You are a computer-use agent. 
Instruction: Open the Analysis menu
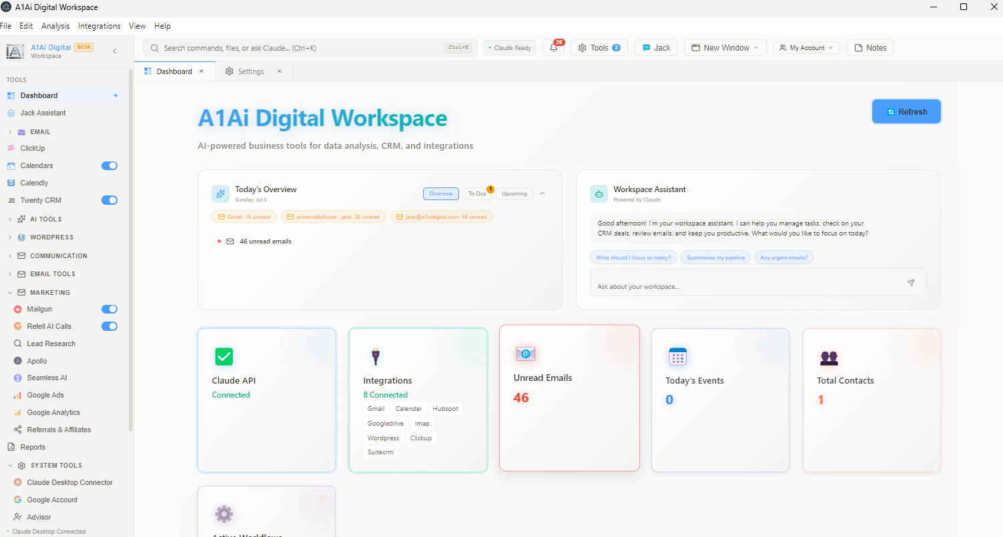55,26
